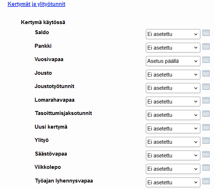The height and width of the screenshot is (189, 214).
Task: Open the Viikkolepo setting dropdown
Action: click(x=173, y=169)
